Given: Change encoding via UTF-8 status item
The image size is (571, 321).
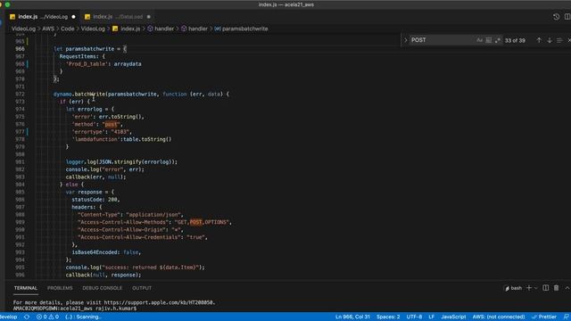Looking at the screenshot, I should [x=414, y=317].
